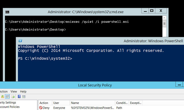Close the cmd.exe window

coord(161,11)
